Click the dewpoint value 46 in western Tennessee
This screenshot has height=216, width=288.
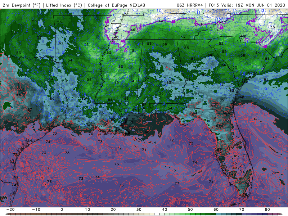coord(133,30)
